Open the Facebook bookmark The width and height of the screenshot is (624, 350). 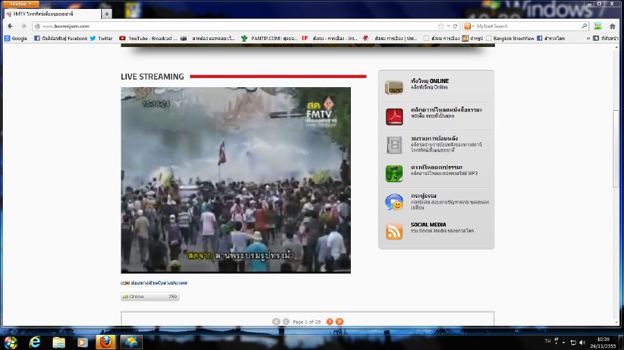60,39
